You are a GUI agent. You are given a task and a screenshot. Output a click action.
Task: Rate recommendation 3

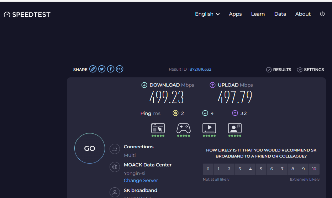click(x=240, y=169)
